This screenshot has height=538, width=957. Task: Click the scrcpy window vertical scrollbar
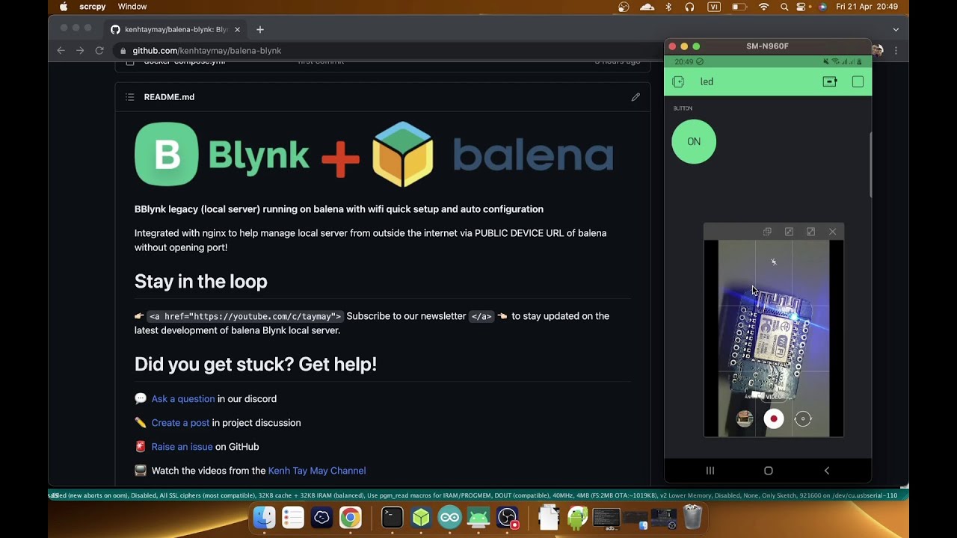click(870, 166)
